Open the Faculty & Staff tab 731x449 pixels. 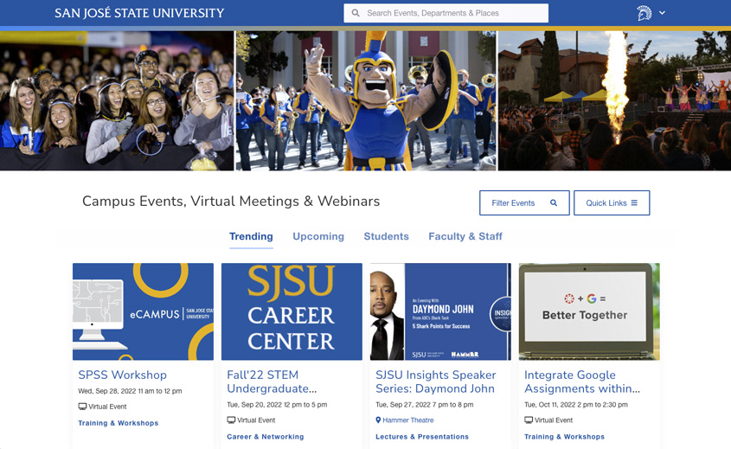465,236
